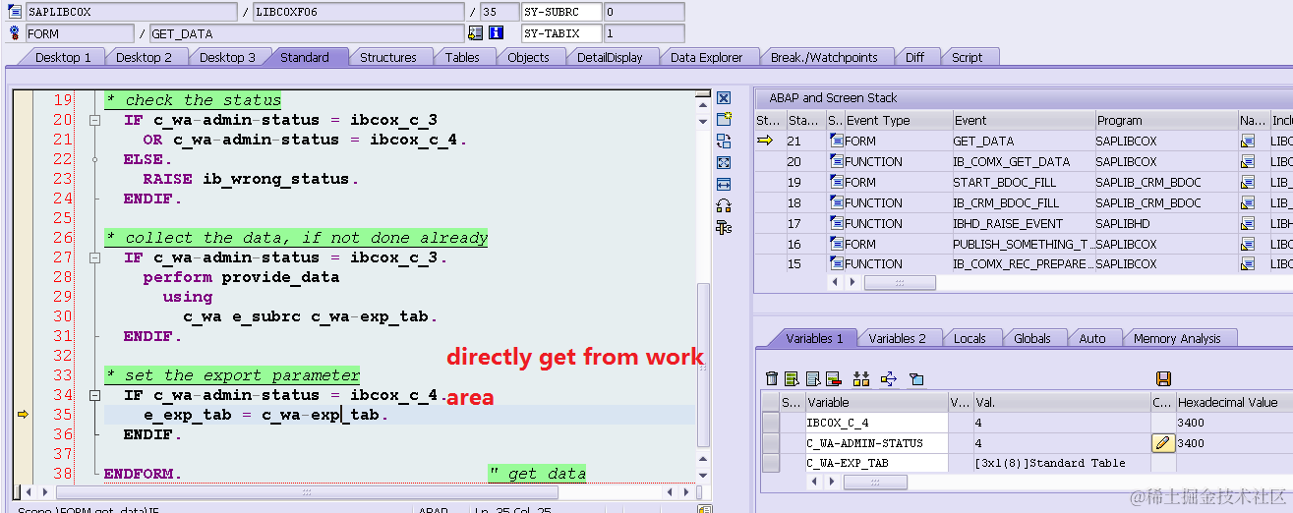1293x513 pixels.
Task: Collapse the IF block at line 34
Action: pos(94,395)
